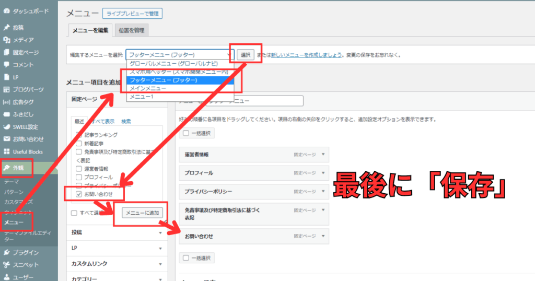
Task: Toggle the top 一括選択 checkbox
Action: (186, 133)
